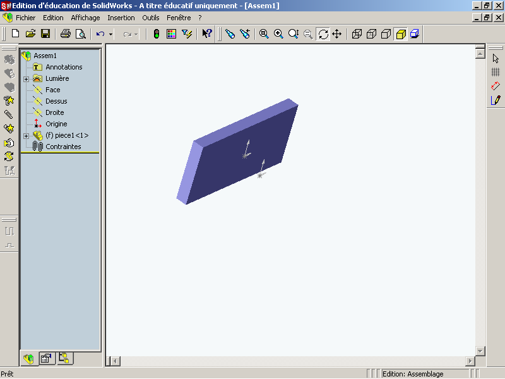Image resolution: width=505 pixels, height=379 pixels.
Task: Activate the pan view tool
Action: [337, 33]
